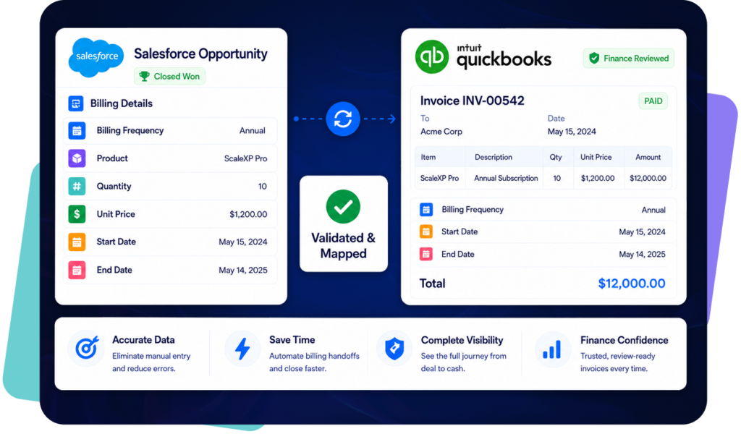This screenshot has height=434, width=741.
Task: Click the trophy icon in Closed Won badge
Action: tap(144, 76)
